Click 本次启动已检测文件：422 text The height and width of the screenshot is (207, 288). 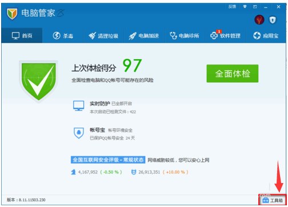[113, 112]
